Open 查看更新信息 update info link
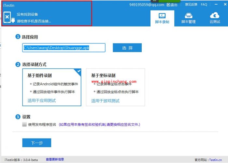Image resolution: width=228 pixels, height=163 pixels. (x=55, y=159)
